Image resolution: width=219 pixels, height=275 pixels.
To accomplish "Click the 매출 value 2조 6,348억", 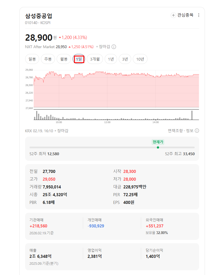I will [40, 256].
